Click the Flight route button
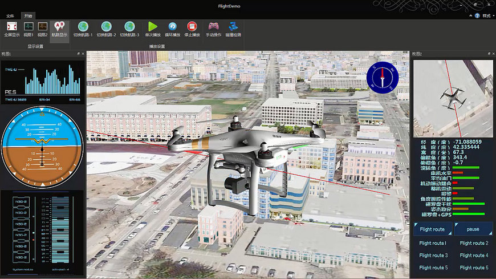This screenshot has height=279, width=496. point(432,229)
